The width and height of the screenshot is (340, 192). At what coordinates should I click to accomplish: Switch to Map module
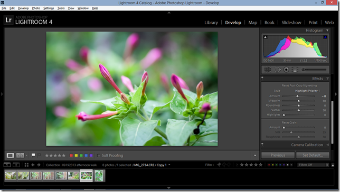253,23
